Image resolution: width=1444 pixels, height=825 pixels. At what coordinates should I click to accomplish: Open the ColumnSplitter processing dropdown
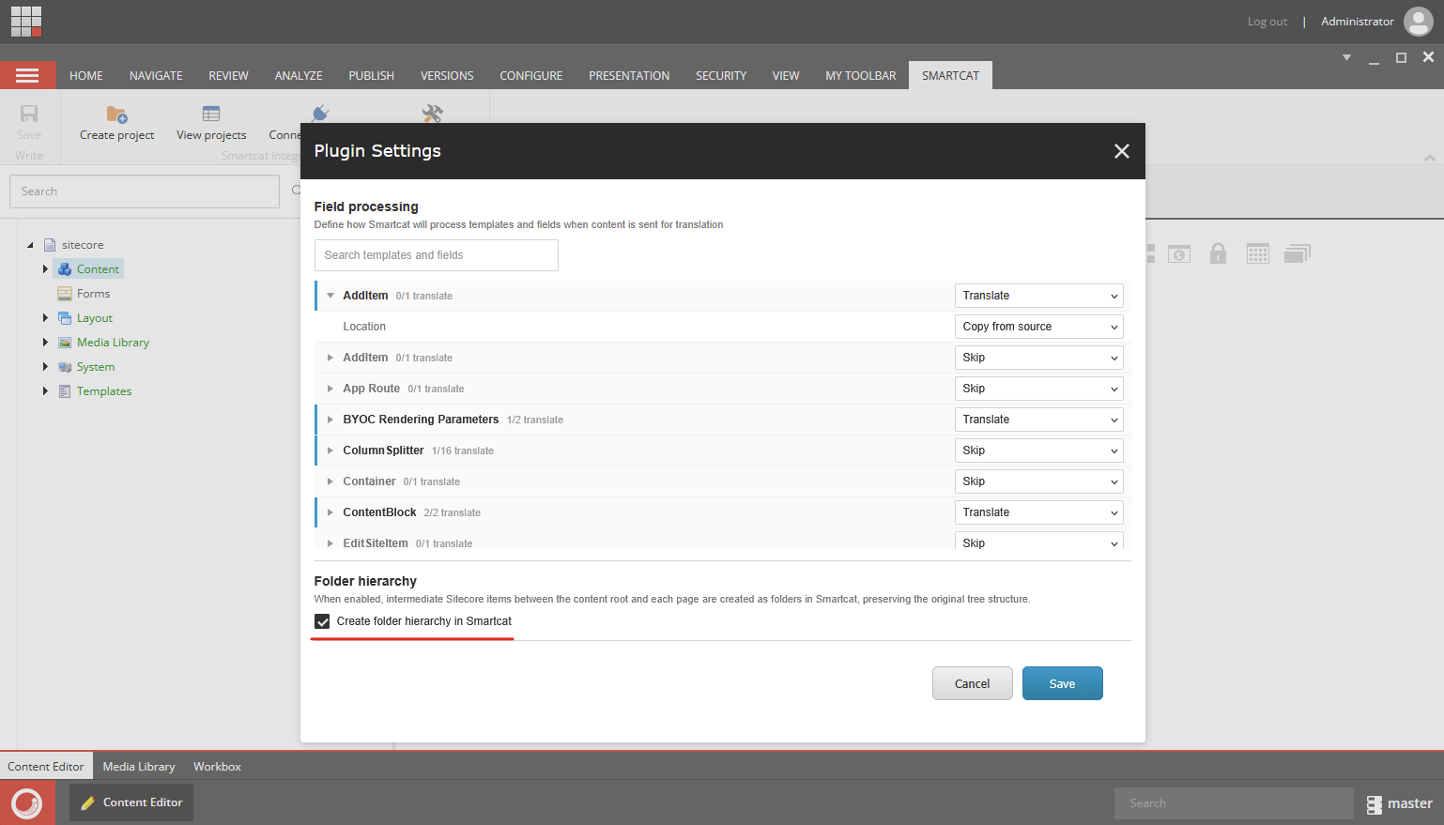tap(1038, 451)
